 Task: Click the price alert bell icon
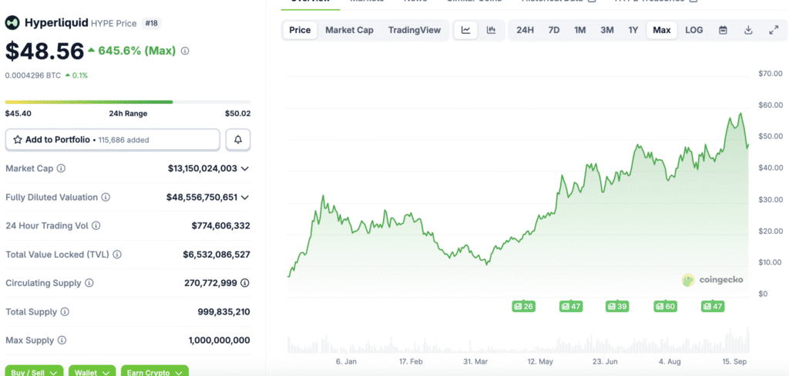(238, 139)
